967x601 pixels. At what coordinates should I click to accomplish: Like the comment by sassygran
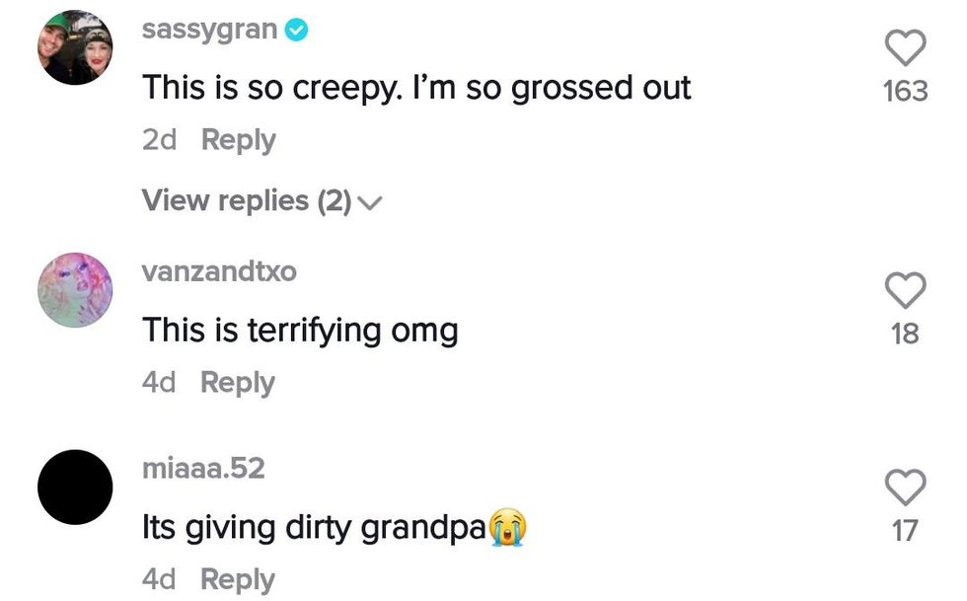(905, 48)
